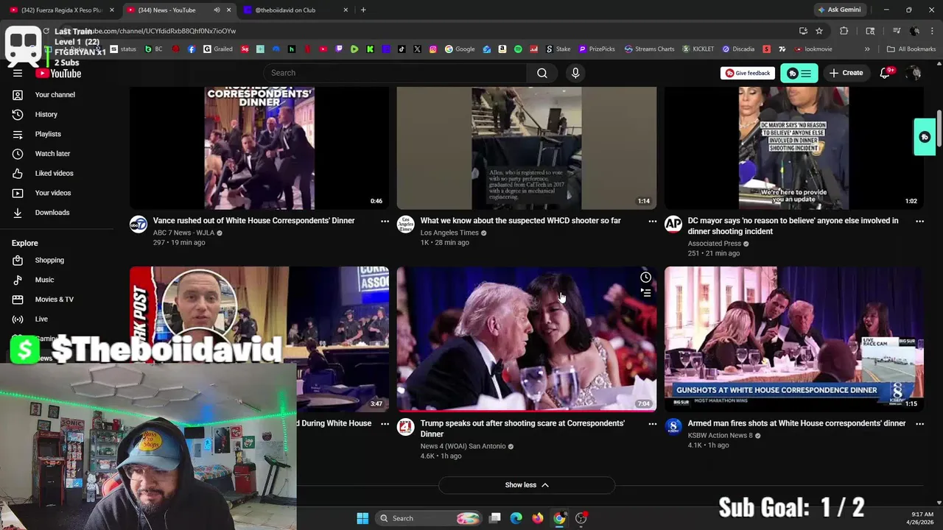Viewport: 943px width, 530px height.
Task: Open the Windows Start button
Action: [362, 518]
